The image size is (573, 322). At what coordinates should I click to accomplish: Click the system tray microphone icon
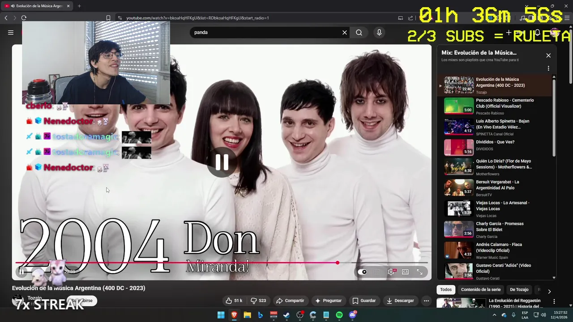513,315
